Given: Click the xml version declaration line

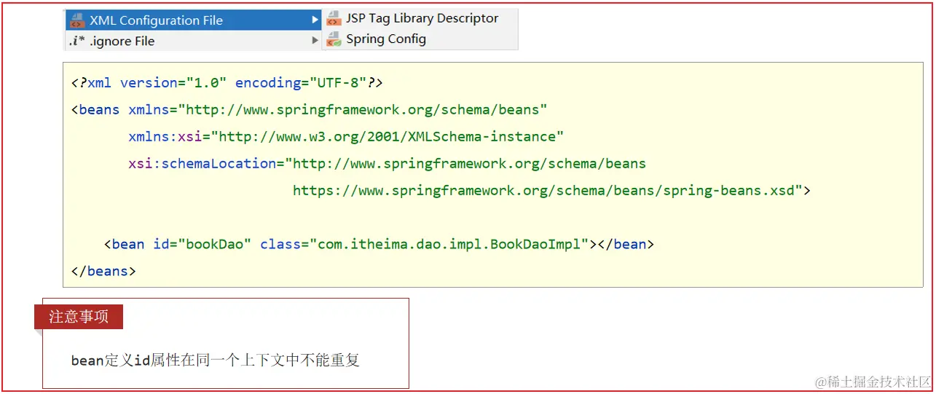Looking at the screenshot, I should click(x=227, y=83).
